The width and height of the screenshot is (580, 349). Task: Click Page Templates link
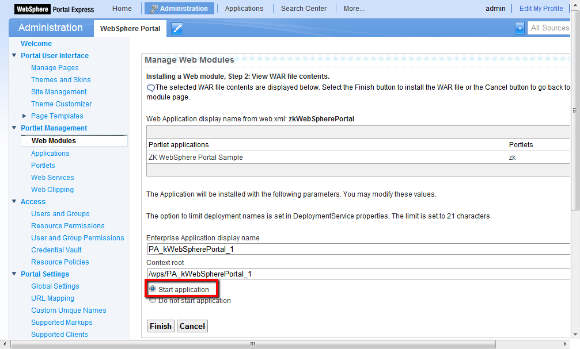(57, 116)
